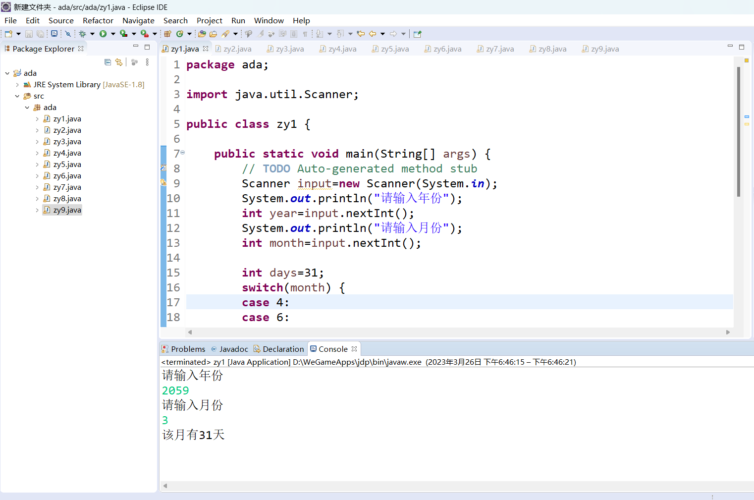Open the Run dropdown arrow
Image resolution: width=754 pixels, height=500 pixels.
tap(113, 34)
